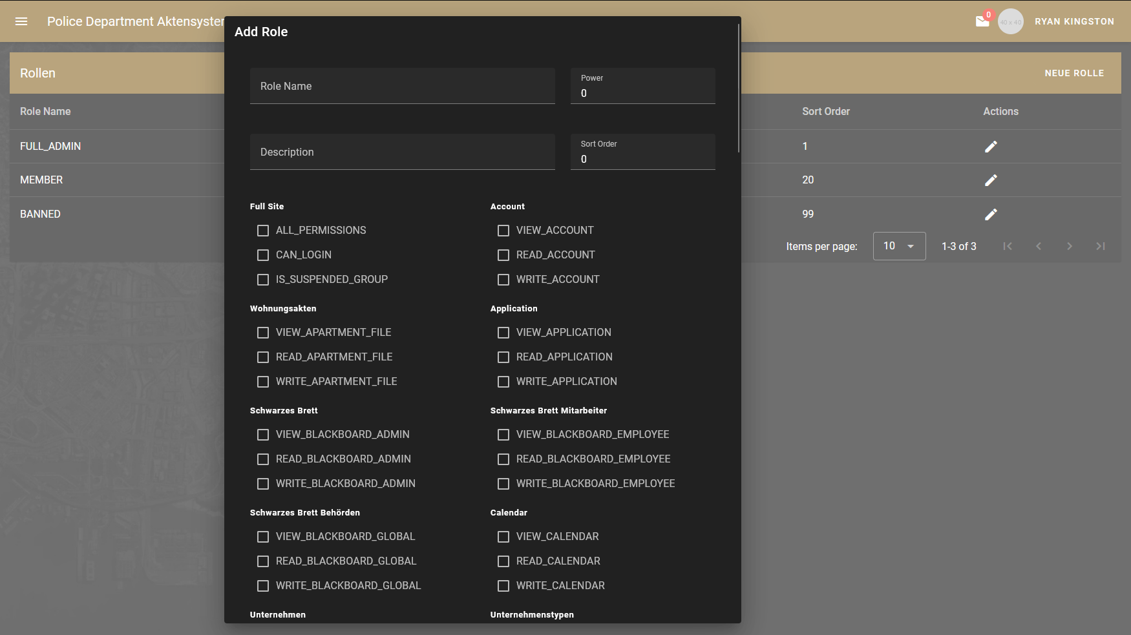1131x635 pixels.
Task: Check VIEW_CALENDAR permission
Action: [503, 537]
